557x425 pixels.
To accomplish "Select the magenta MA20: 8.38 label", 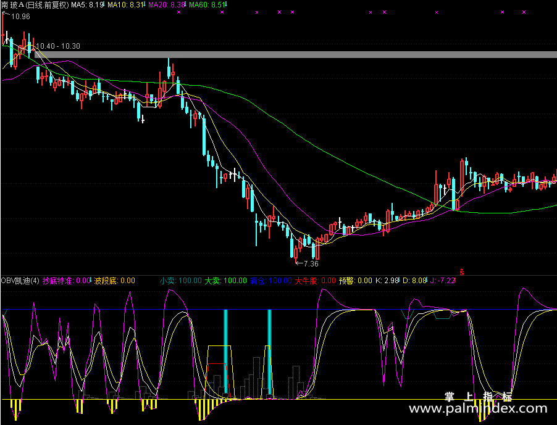I will [x=166, y=4].
